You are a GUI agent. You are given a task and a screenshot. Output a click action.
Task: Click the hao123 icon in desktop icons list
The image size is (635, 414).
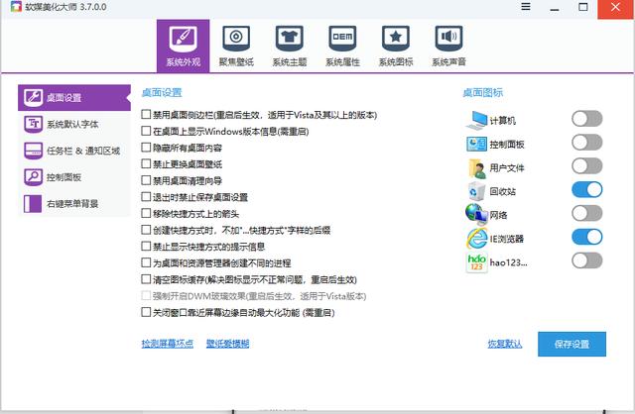pyautogui.click(x=474, y=261)
